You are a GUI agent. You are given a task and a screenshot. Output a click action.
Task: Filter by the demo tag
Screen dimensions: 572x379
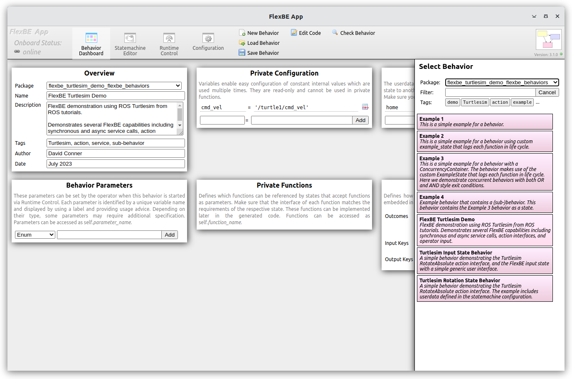pyautogui.click(x=453, y=103)
